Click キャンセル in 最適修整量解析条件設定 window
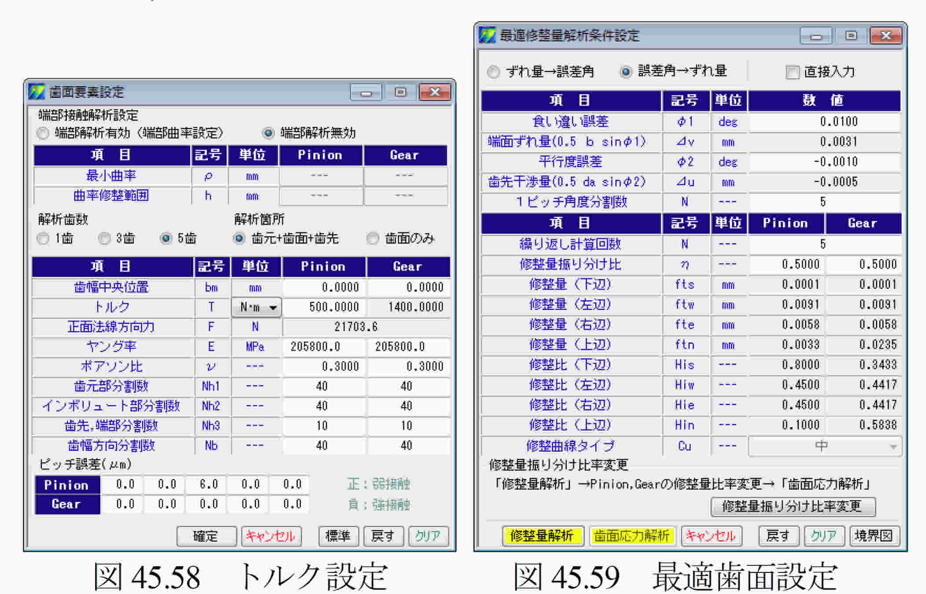The width and height of the screenshot is (926, 594). (x=711, y=535)
